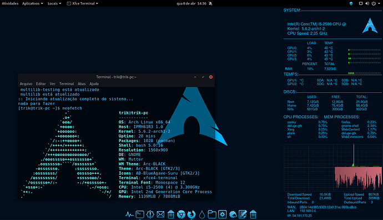
Task: Click the 'CPU Speed: 2,35 GHz' text
Action: click(307, 33)
